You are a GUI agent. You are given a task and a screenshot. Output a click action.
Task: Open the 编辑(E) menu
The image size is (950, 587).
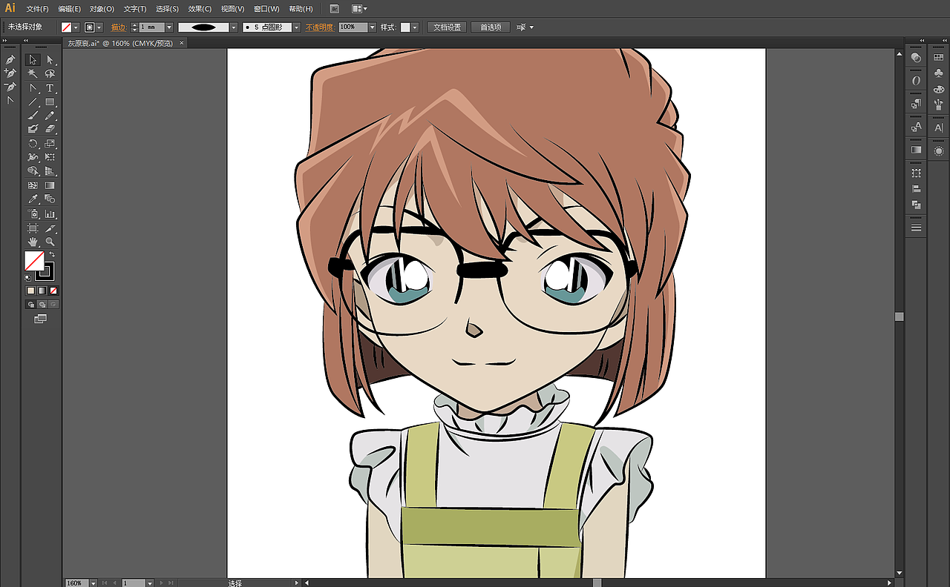click(x=70, y=9)
